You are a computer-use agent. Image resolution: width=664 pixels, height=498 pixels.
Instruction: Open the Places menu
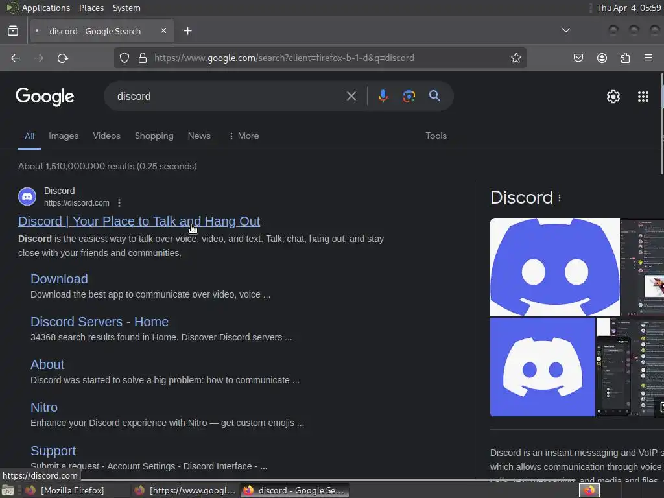point(91,8)
